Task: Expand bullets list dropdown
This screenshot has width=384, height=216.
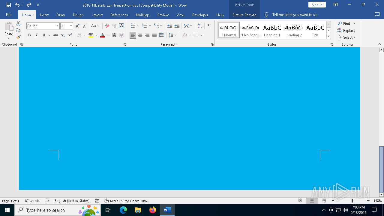Action: [138, 26]
